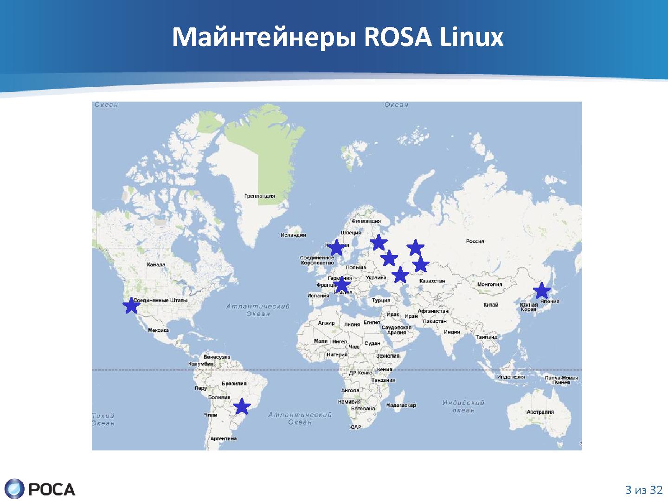Viewport: 668px width, 501px height.
Task: Click the 'Канада' map label
Action: (x=156, y=265)
